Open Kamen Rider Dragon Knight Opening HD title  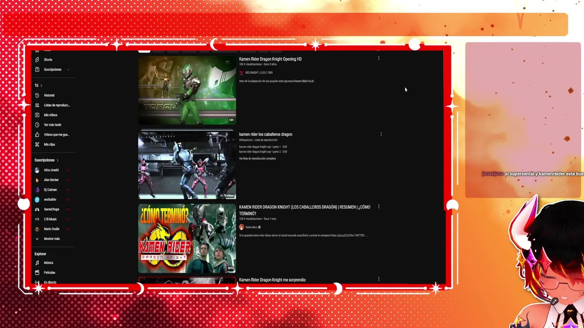[270, 59]
